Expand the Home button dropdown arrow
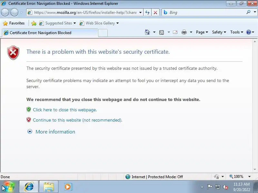Image resolution: width=258 pixels, height=193 pixels. coord(154,32)
